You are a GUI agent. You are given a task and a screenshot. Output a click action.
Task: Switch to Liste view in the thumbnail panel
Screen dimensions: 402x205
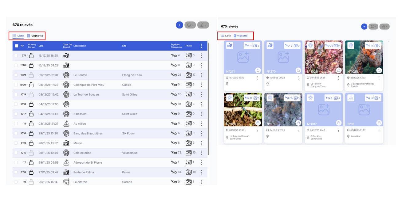click(226, 36)
